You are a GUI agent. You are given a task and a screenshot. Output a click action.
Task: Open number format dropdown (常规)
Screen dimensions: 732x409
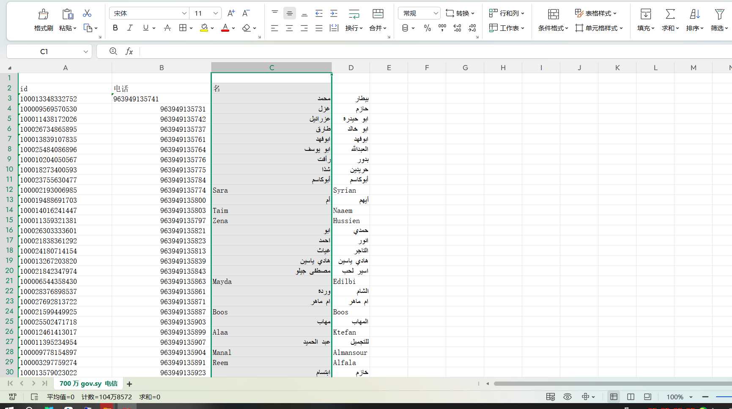coord(436,14)
